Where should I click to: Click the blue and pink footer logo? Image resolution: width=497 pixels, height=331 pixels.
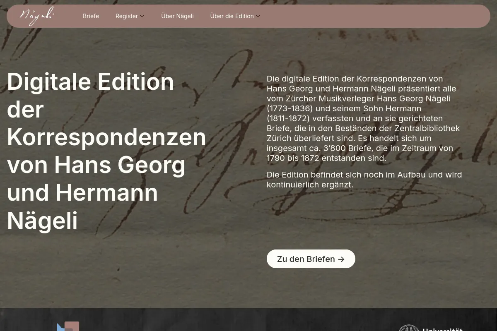click(68, 326)
